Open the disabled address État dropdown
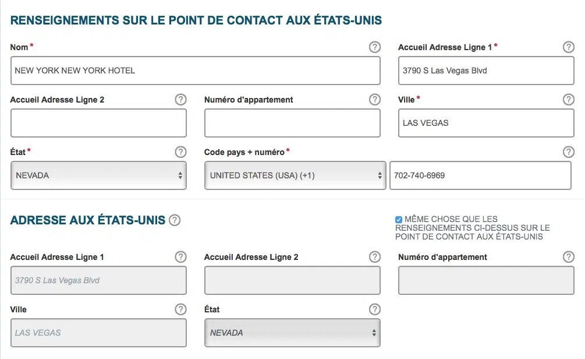This screenshot has height=359, width=585. tap(292, 333)
